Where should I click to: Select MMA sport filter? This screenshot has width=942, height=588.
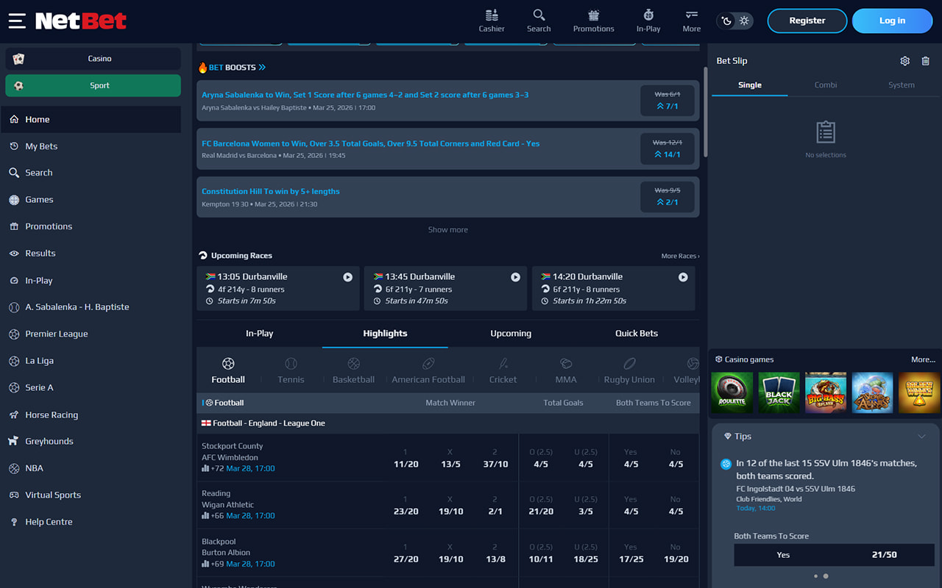click(x=566, y=370)
